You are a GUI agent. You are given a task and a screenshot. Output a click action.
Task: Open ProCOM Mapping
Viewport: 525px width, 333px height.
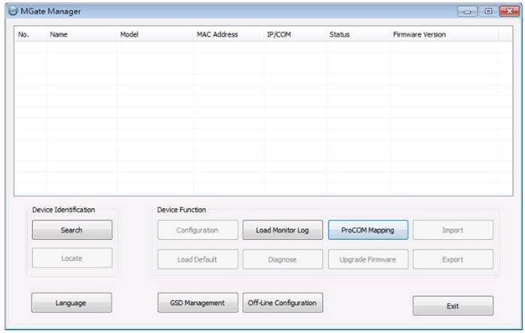[x=368, y=230]
